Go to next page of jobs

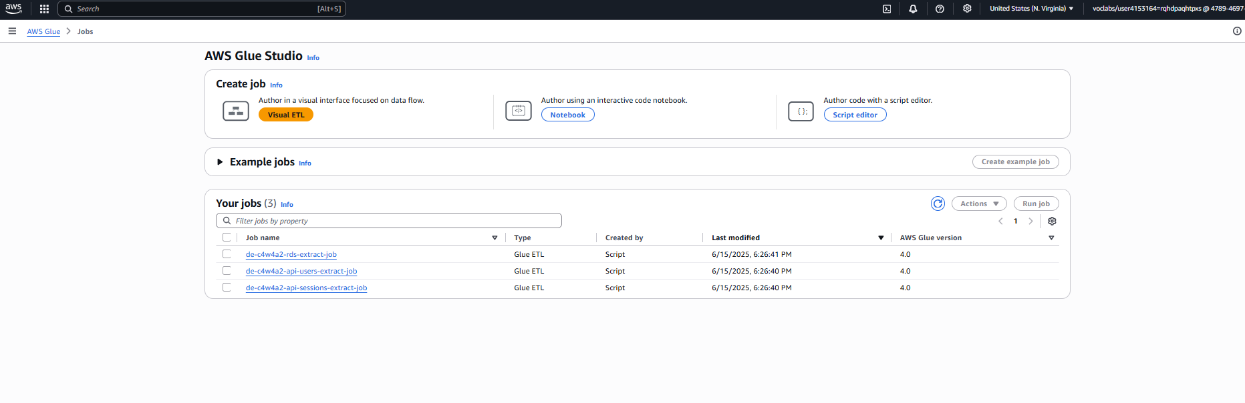[1030, 222]
